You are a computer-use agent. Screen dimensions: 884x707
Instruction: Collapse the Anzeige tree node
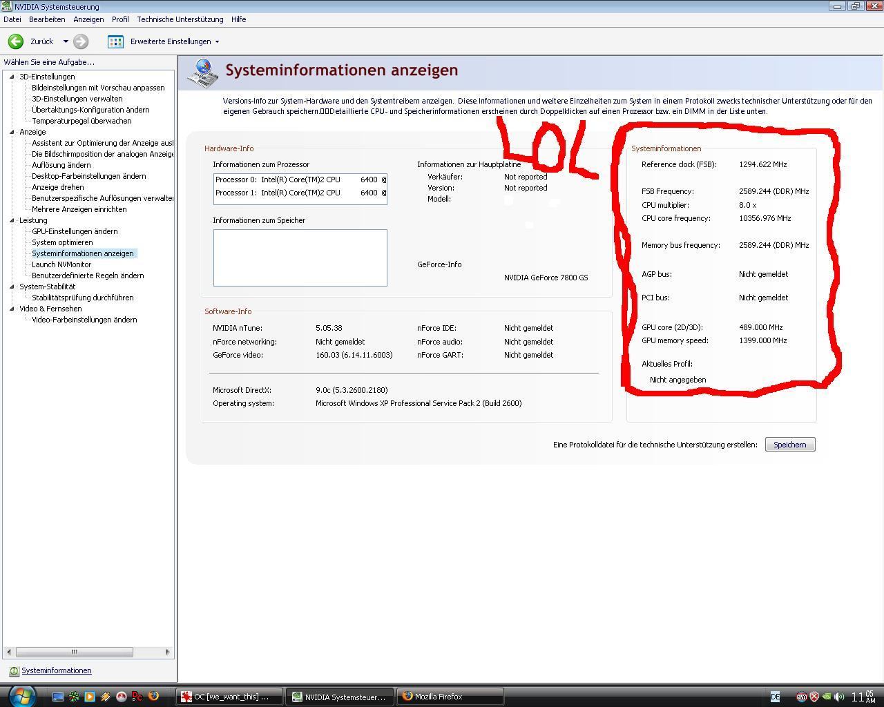point(12,132)
